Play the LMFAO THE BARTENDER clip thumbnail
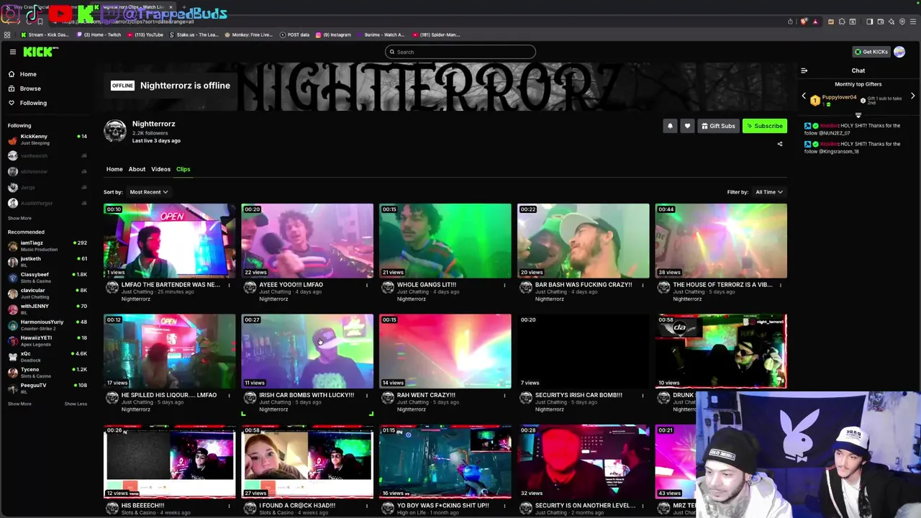Image resolution: width=921 pixels, height=518 pixels. 169,240
